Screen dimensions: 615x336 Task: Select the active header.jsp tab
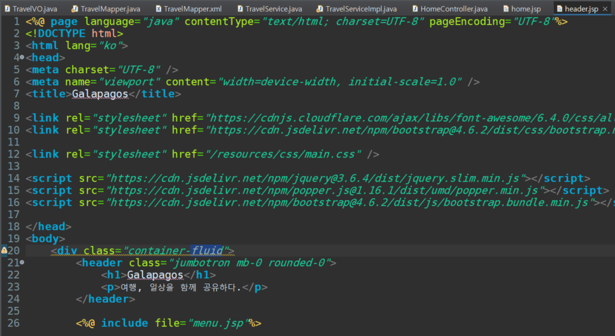pos(581,8)
